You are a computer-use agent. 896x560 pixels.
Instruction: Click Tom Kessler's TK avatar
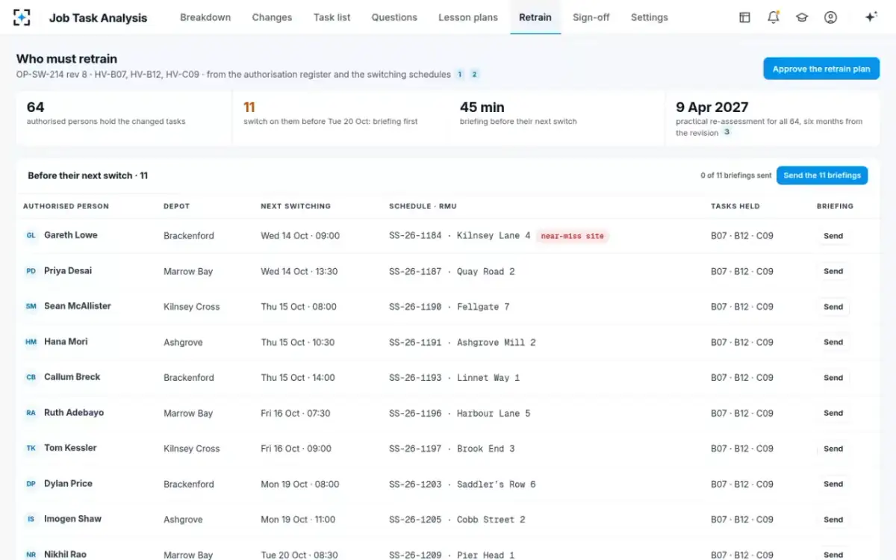31,448
